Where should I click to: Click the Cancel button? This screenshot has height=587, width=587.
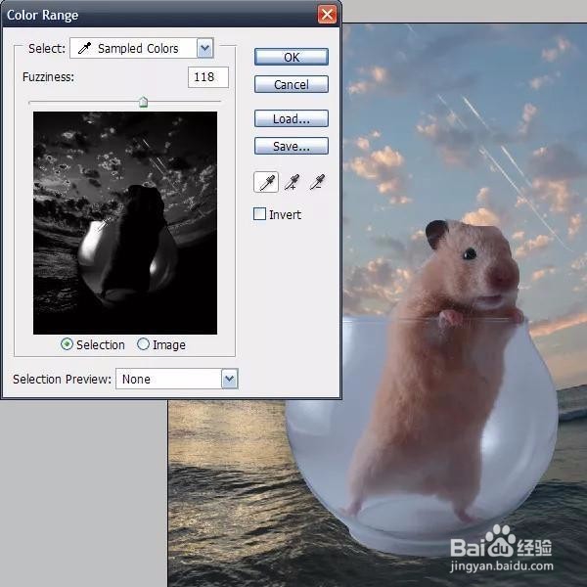(292, 84)
